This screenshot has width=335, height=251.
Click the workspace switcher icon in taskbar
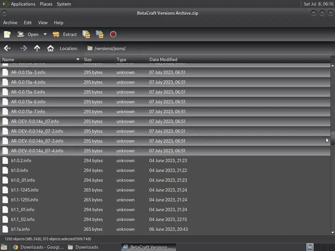tap(310, 247)
